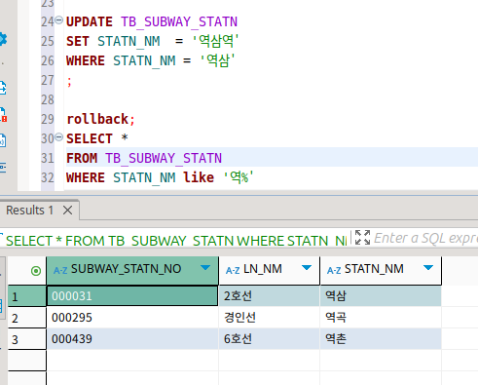The width and height of the screenshot is (478, 385).
Task: Click TB_SUBWAY_STATN on the FROM line 31
Action: (x=164, y=158)
